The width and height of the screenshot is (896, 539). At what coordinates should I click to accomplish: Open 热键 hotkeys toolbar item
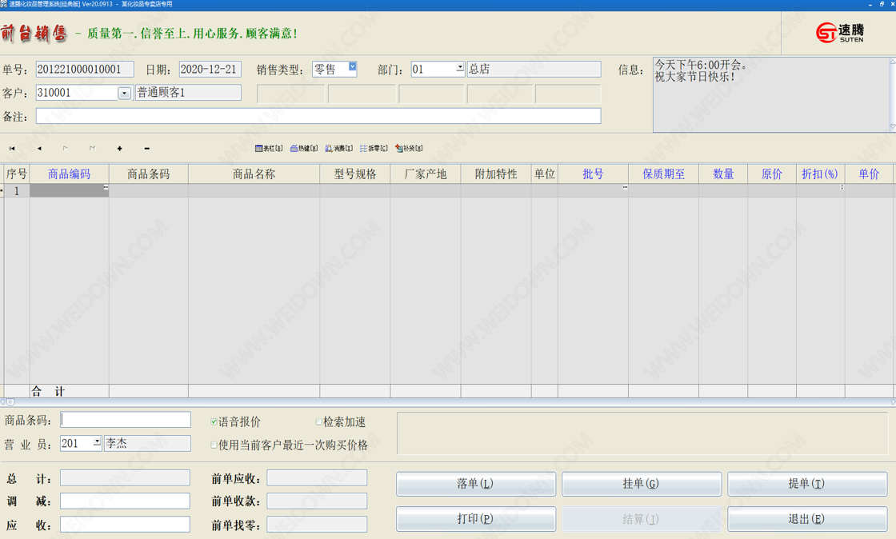(304, 149)
